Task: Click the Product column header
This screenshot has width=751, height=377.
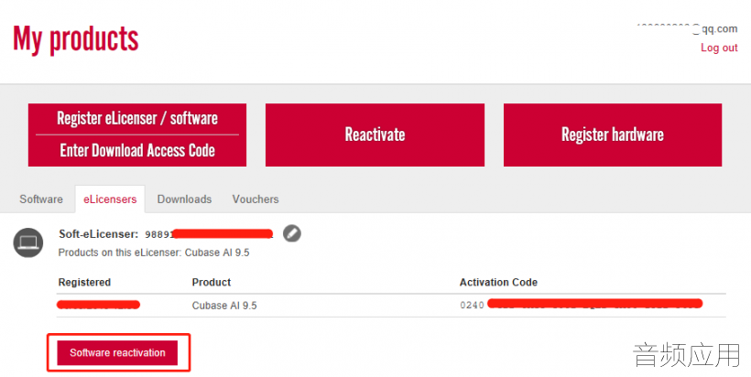Action: click(212, 282)
